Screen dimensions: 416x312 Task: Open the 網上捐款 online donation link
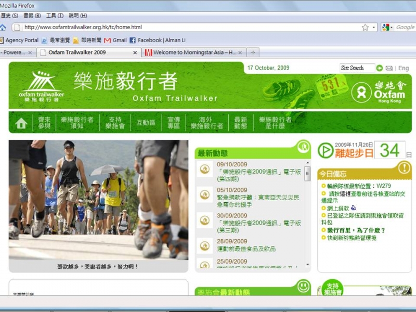[339, 209]
